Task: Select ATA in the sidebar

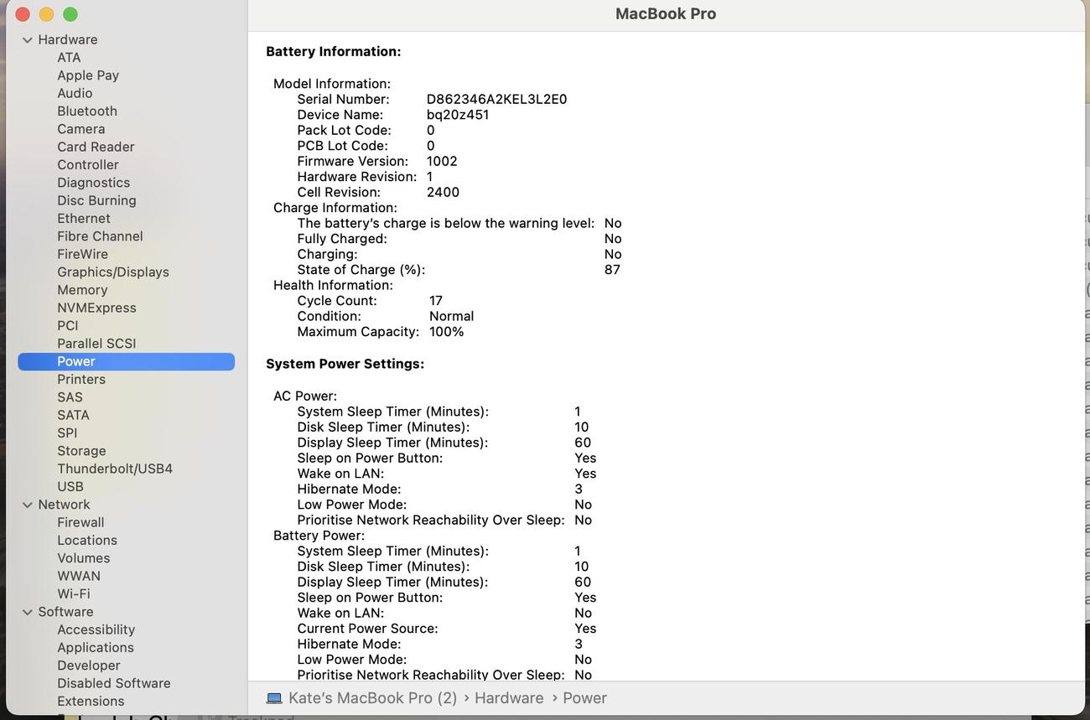Action: tap(69, 58)
